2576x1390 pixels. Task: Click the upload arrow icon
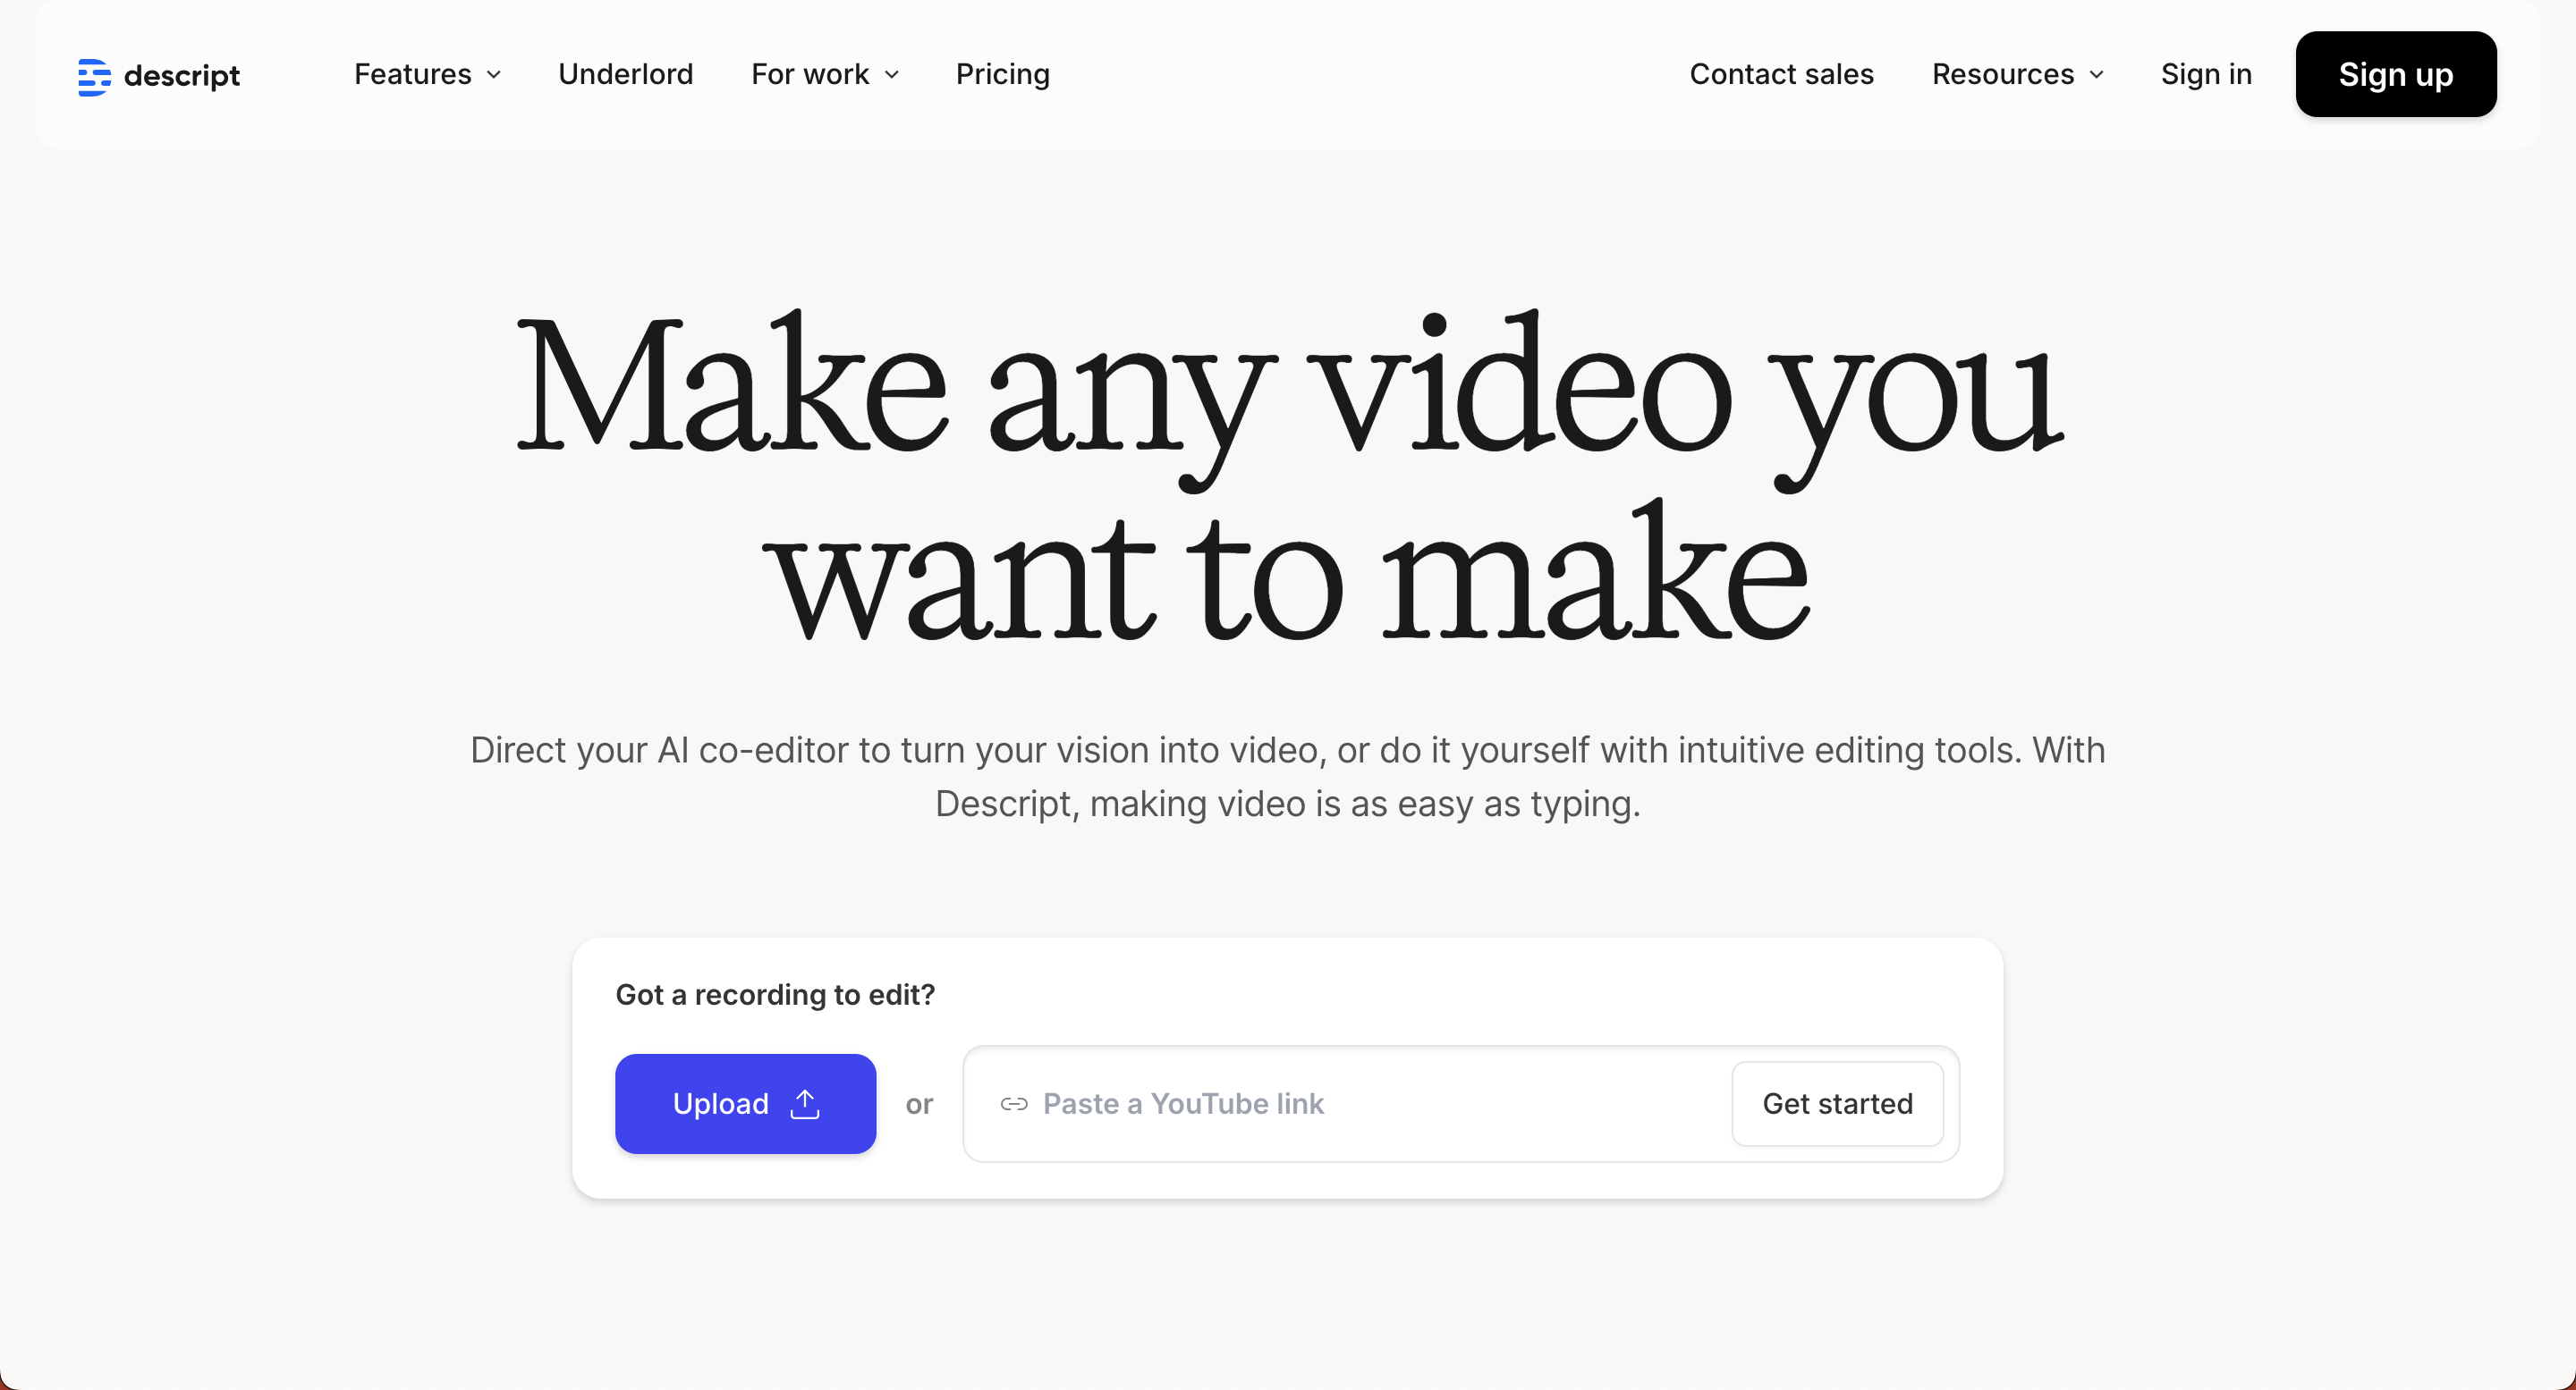click(805, 1104)
